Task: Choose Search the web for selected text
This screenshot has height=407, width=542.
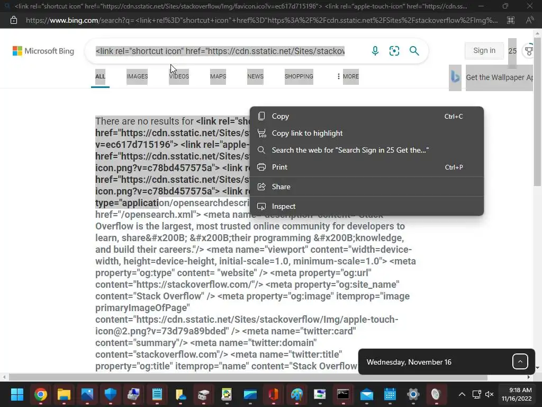Action: tap(366, 150)
